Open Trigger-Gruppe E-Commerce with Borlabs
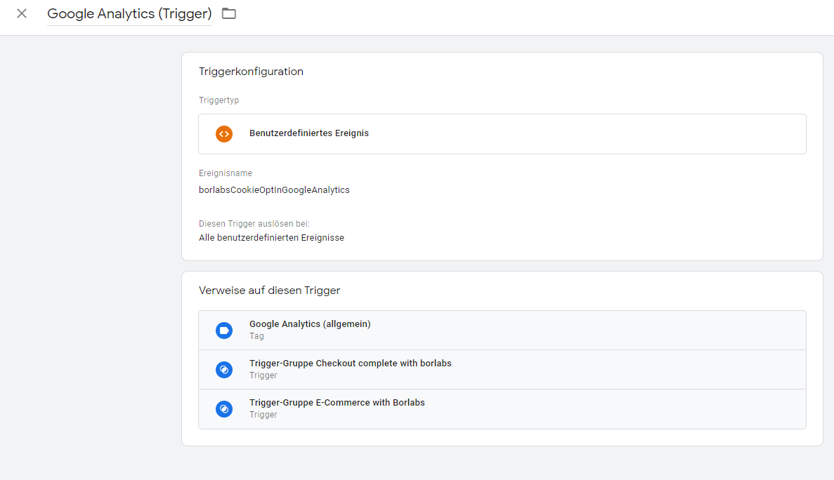Screen dimensions: 834x480 [502, 409]
